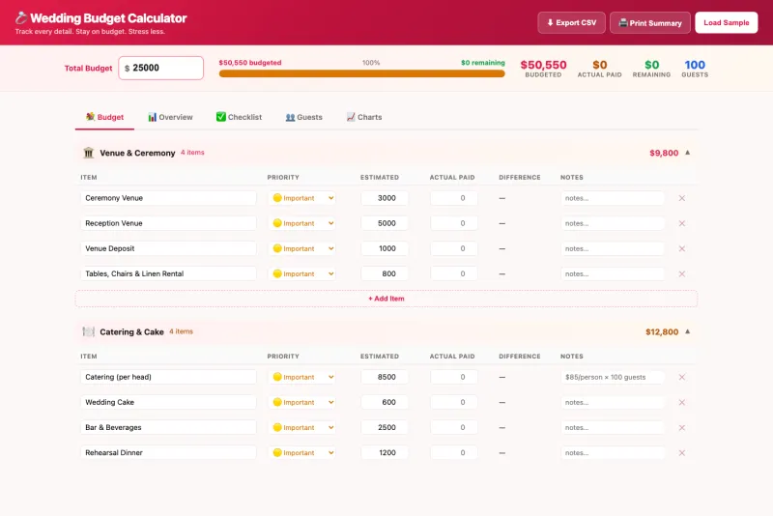Click the budget progress bar

pyautogui.click(x=361, y=73)
